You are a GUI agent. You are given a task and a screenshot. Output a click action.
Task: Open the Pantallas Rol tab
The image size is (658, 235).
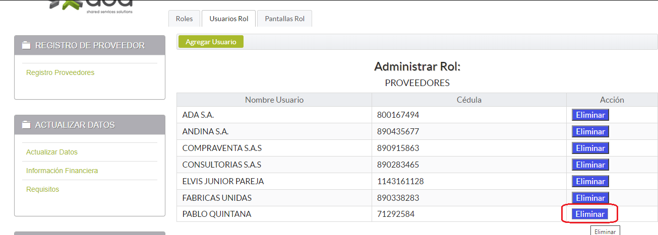coord(285,19)
